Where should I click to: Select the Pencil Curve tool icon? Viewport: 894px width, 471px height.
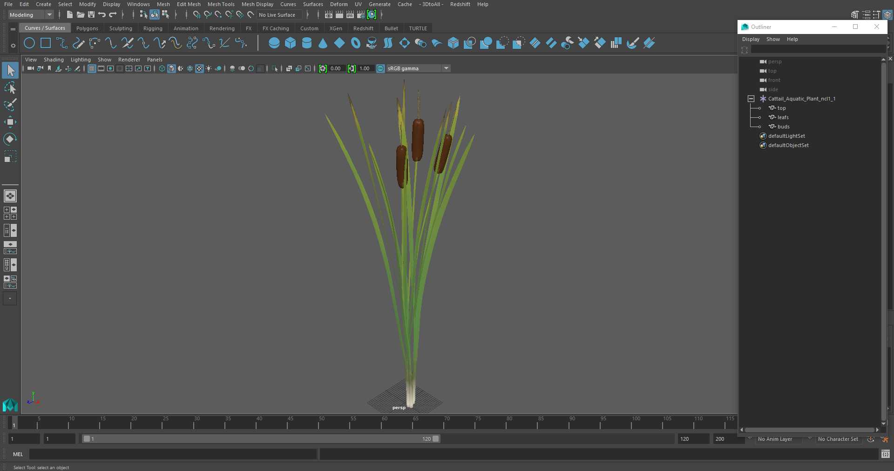[78, 43]
